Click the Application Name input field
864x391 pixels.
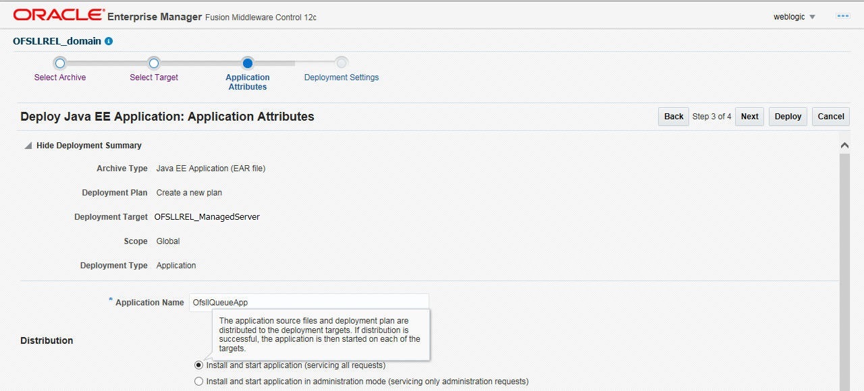[x=308, y=303]
